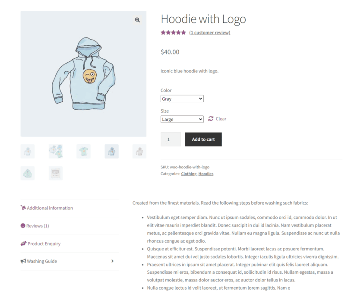Viewport: 354px width, 297px height.
Task: Click the quantity input field
Action: (171, 139)
